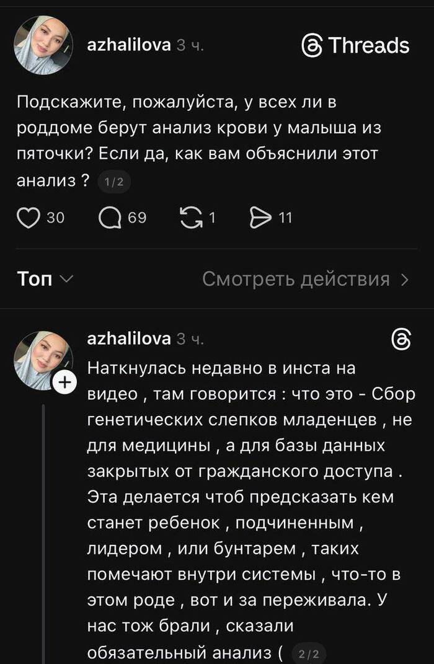Click the small Threads icon on the reply
434x664 pixels.
tap(401, 339)
